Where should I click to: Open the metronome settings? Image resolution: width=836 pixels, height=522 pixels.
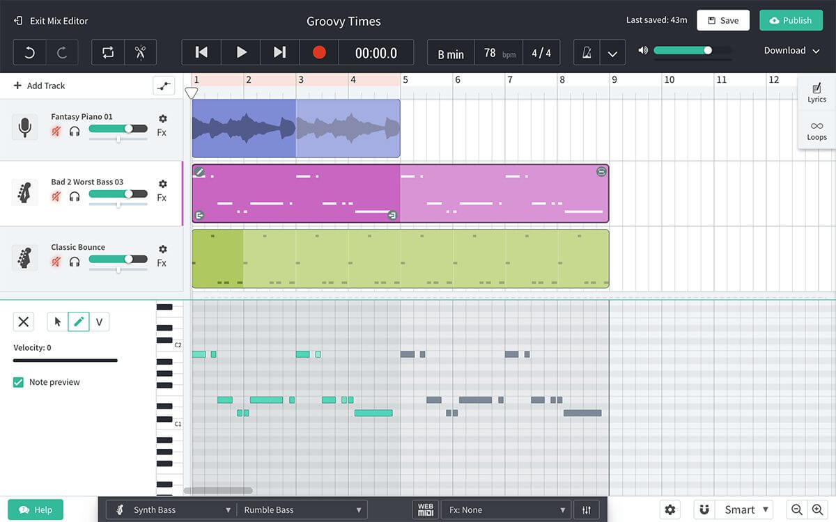coord(586,52)
